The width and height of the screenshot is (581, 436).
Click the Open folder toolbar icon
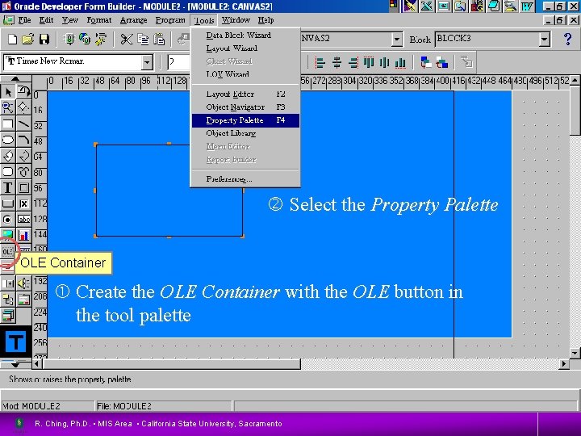[x=27, y=39]
